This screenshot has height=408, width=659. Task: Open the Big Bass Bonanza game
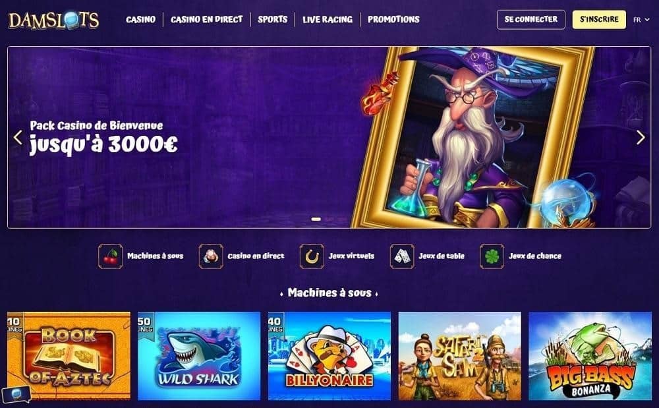[590, 356]
